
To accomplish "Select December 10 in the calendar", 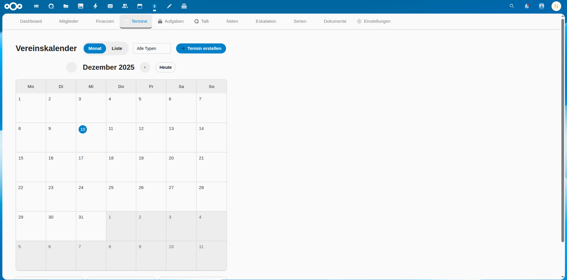I will [83, 129].
